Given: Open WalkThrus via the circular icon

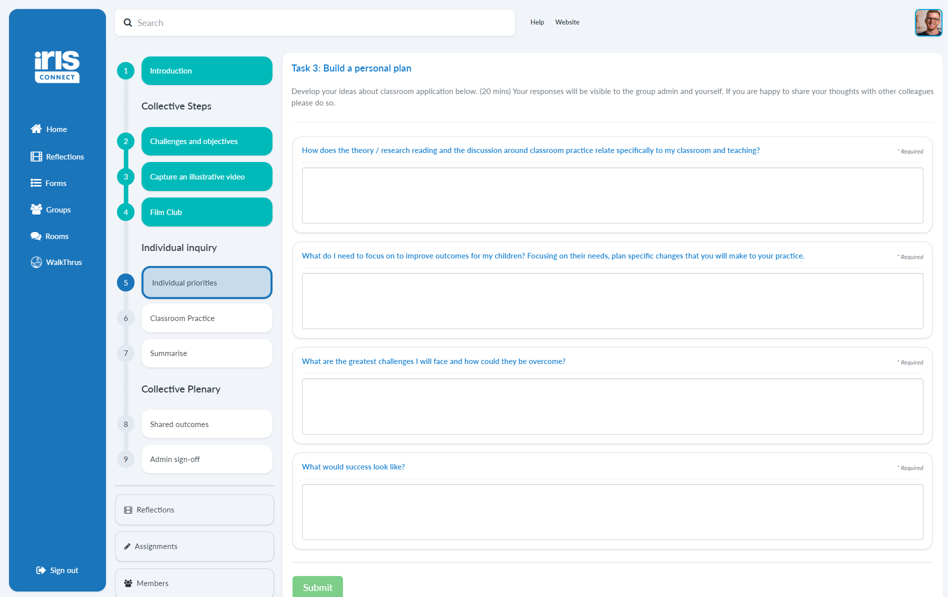Looking at the screenshot, I should [36, 262].
